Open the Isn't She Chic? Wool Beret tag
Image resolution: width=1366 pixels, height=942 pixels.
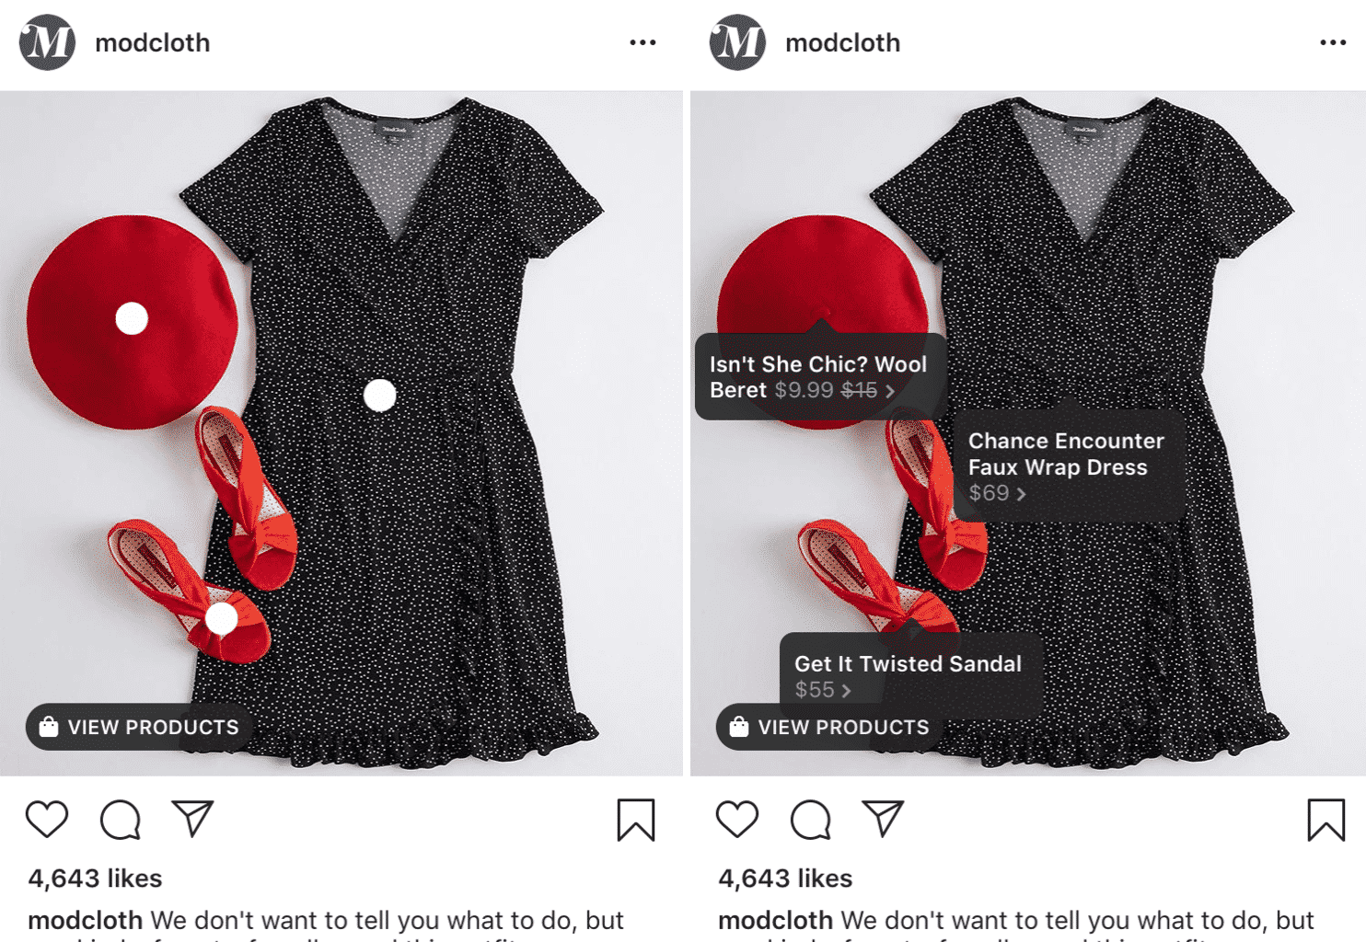pos(820,377)
